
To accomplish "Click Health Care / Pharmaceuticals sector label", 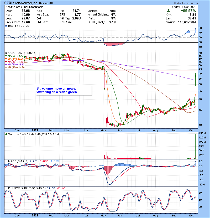I will pyautogui.click(x=24, y=7).
